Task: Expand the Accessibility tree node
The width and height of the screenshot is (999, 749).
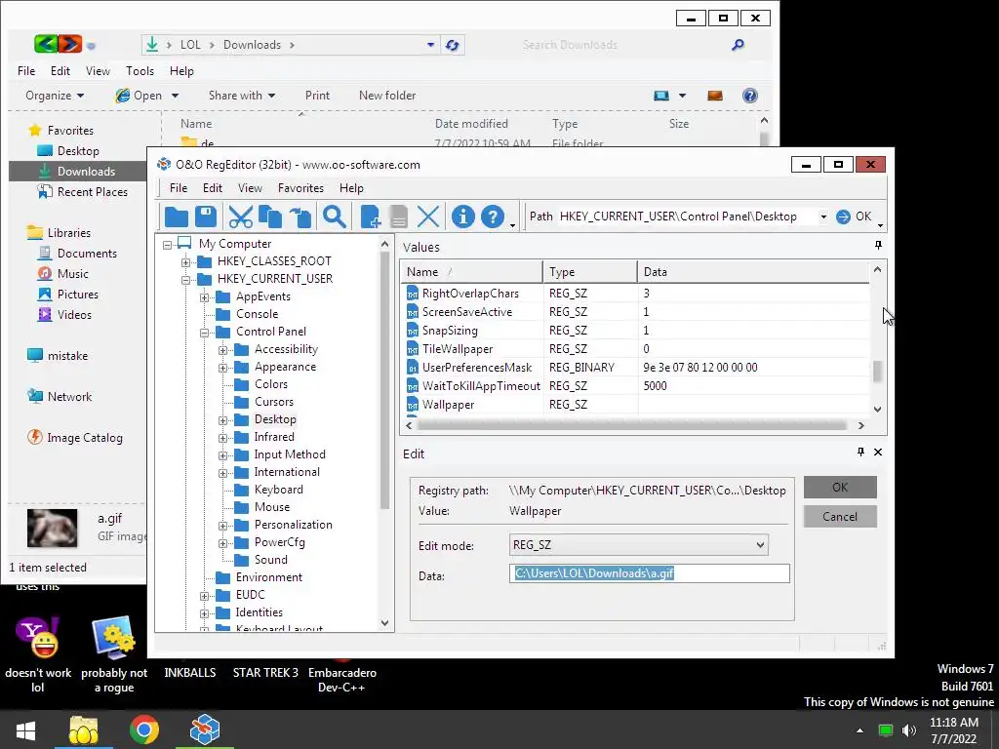Action: tap(222, 350)
